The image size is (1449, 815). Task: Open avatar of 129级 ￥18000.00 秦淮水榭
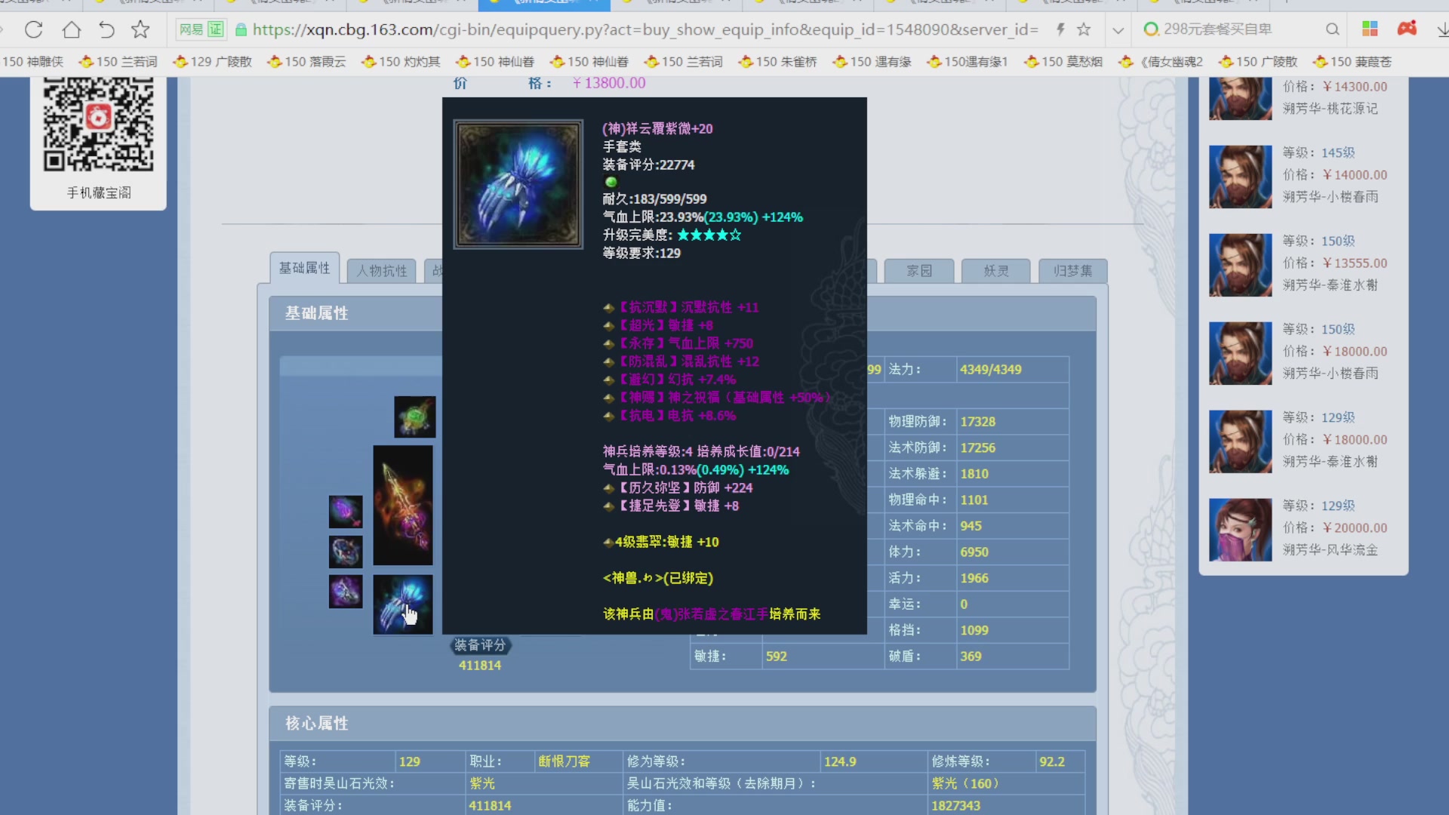[x=1241, y=441]
